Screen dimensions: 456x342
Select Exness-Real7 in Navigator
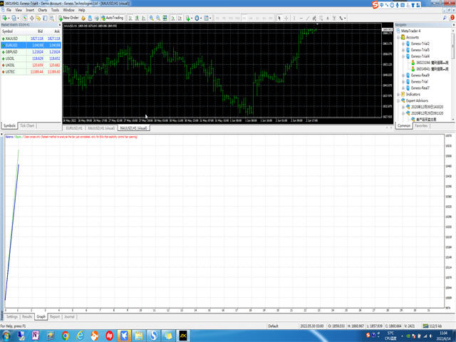pyautogui.click(x=420, y=88)
